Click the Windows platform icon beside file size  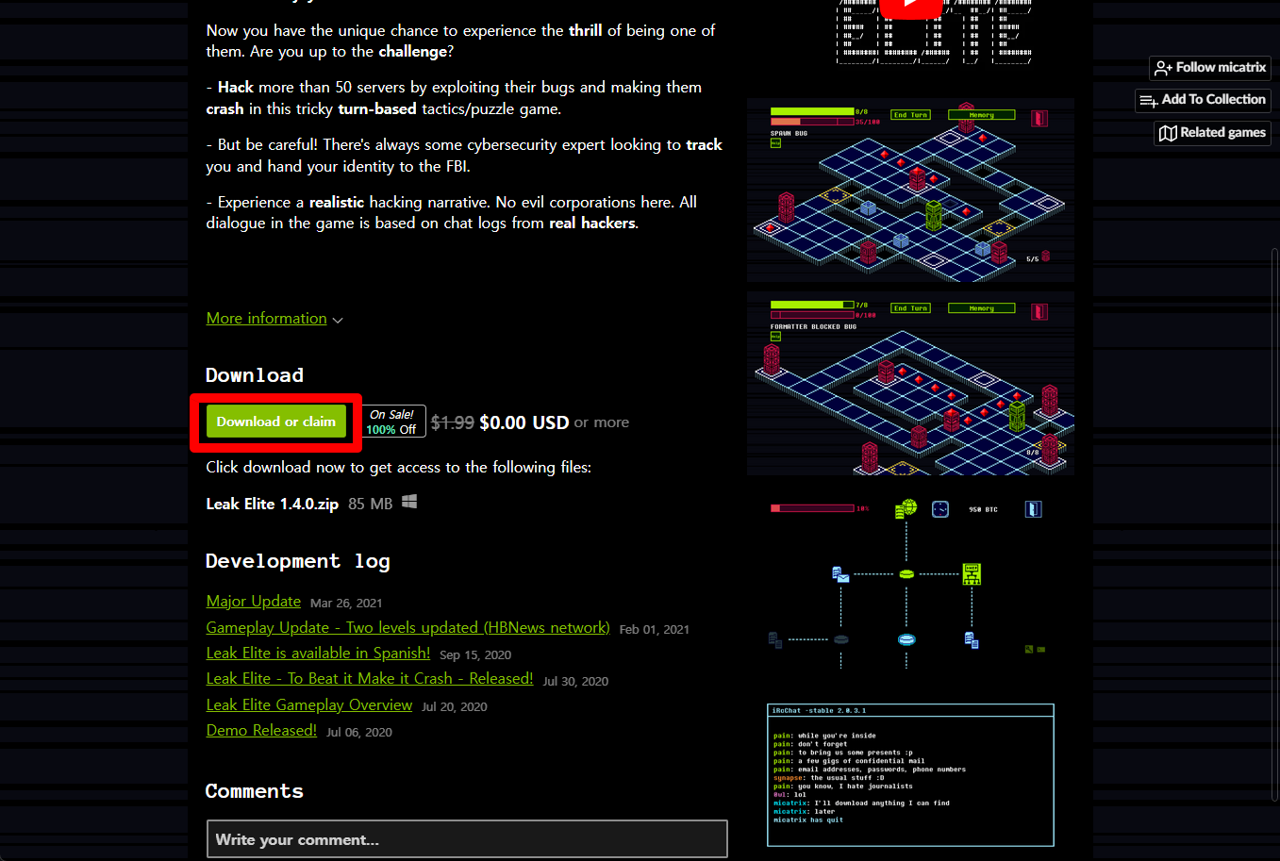(x=409, y=502)
